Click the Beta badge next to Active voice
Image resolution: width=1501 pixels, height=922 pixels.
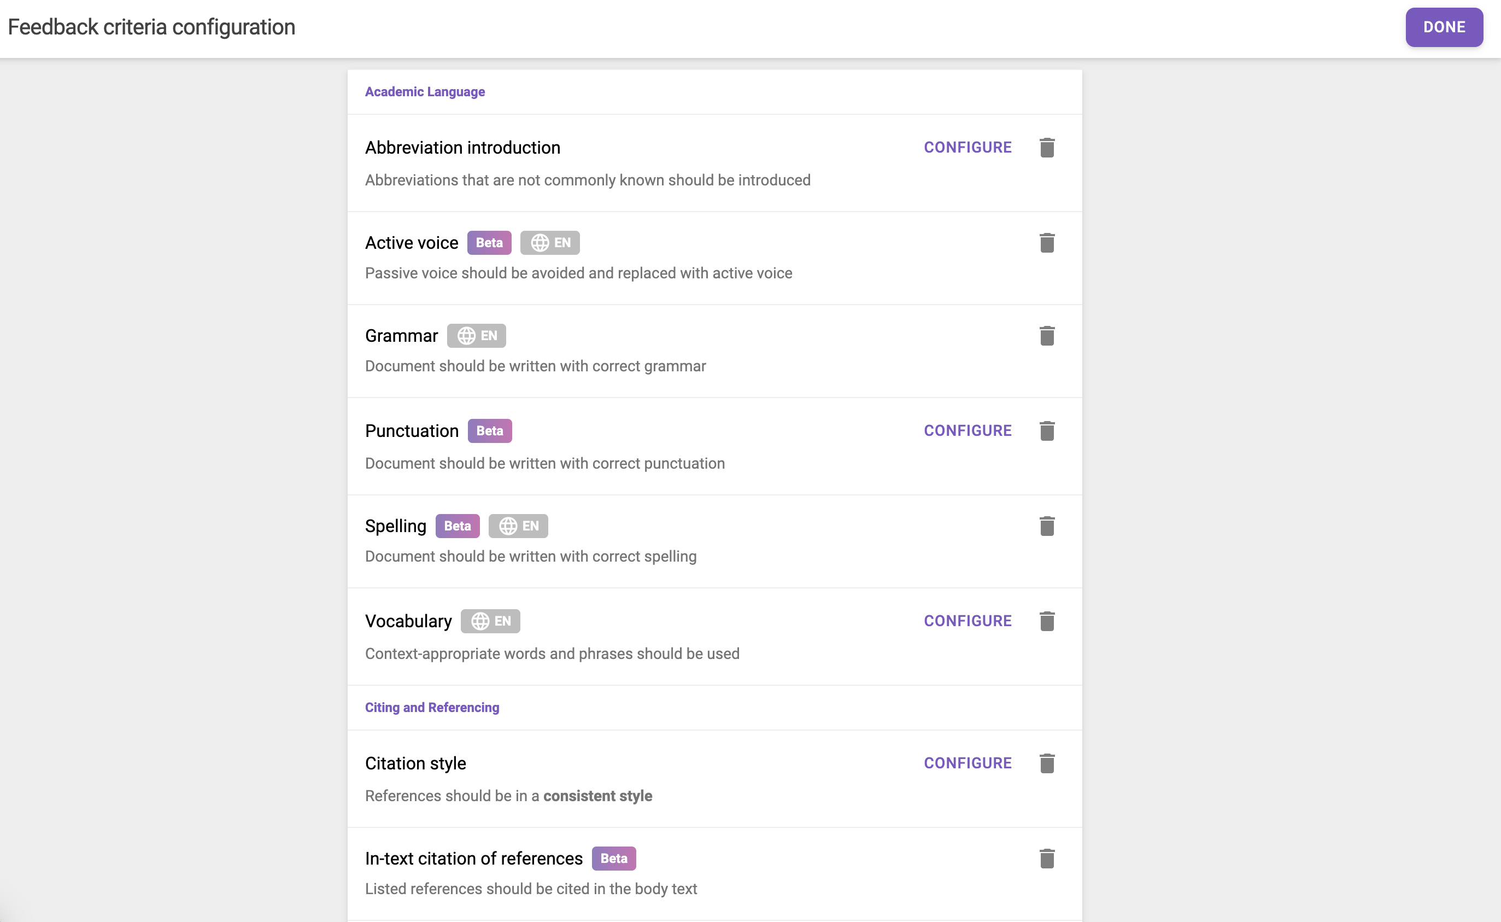coord(489,243)
